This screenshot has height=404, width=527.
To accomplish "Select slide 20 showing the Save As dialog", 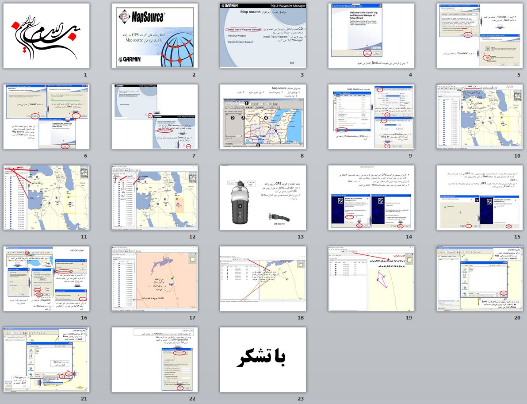I will 480,278.
